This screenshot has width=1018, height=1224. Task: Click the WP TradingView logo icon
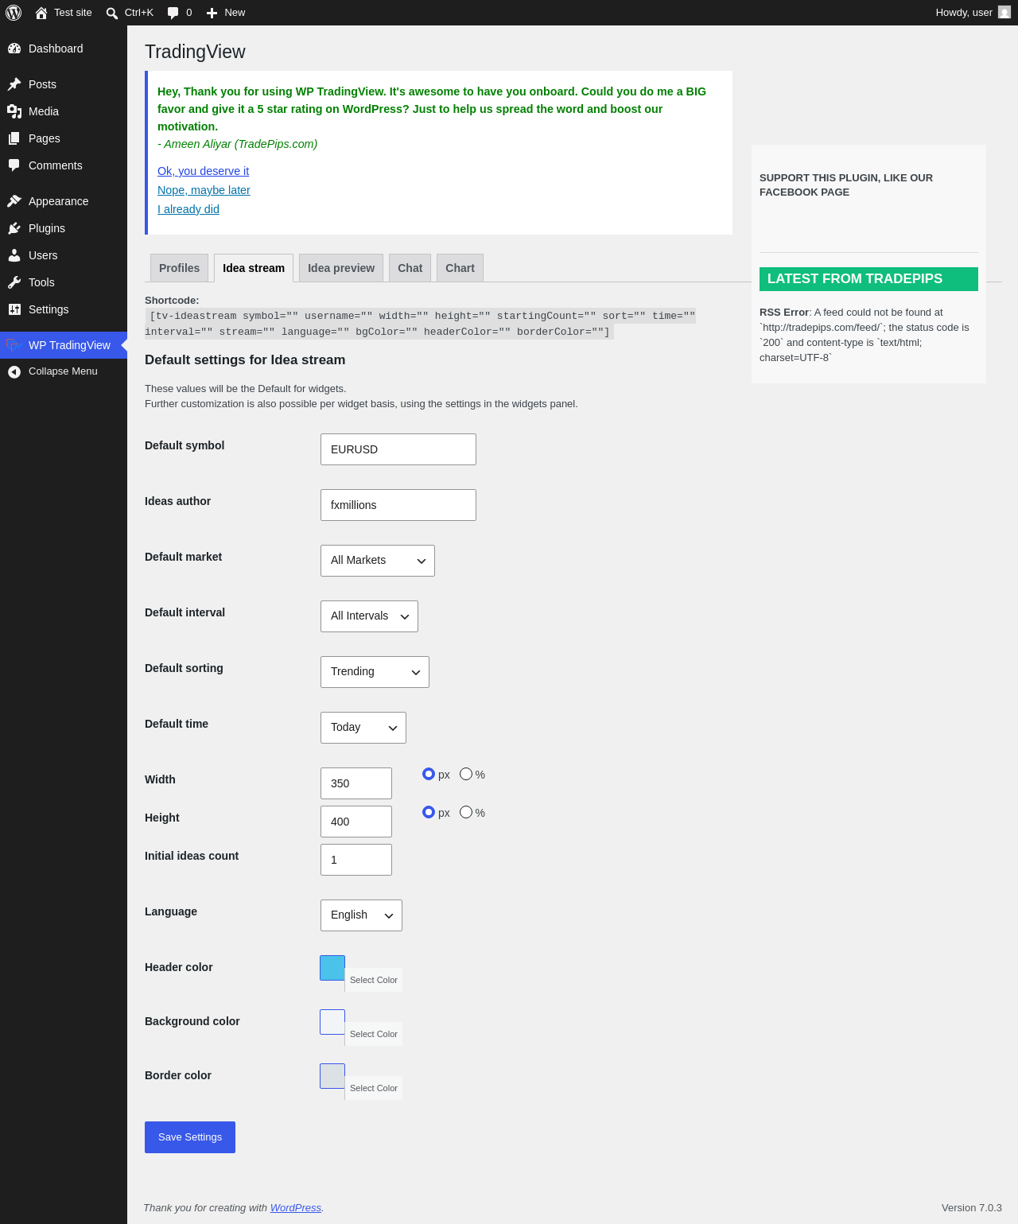[x=13, y=345]
